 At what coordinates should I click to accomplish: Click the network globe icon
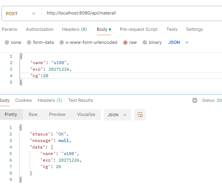(195, 100)
